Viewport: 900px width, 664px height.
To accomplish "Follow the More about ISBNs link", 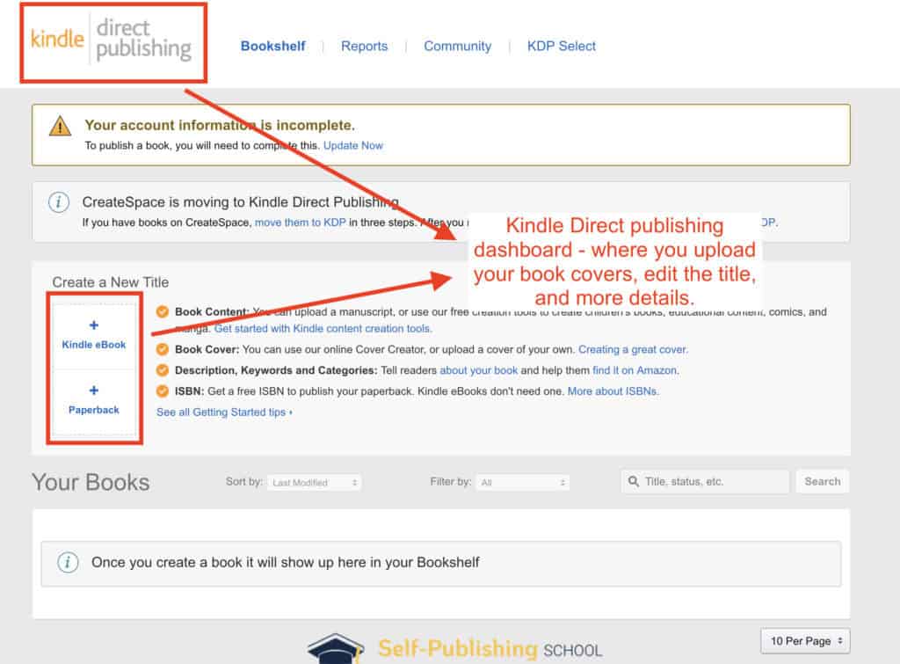I will click(613, 391).
